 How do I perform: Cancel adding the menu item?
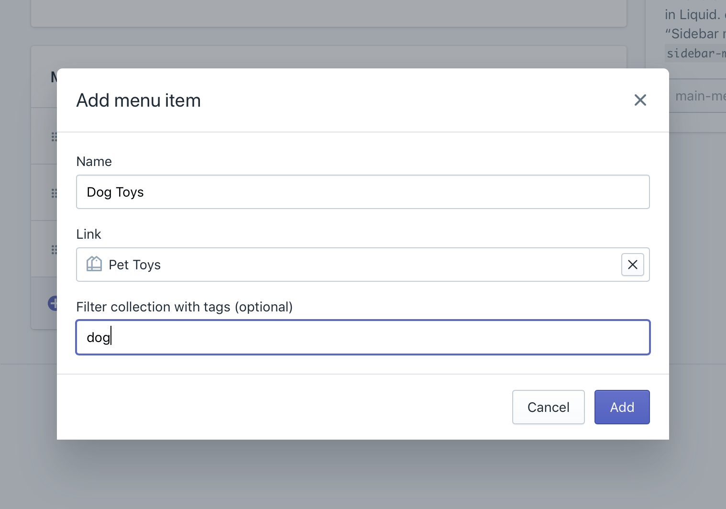(x=548, y=407)
